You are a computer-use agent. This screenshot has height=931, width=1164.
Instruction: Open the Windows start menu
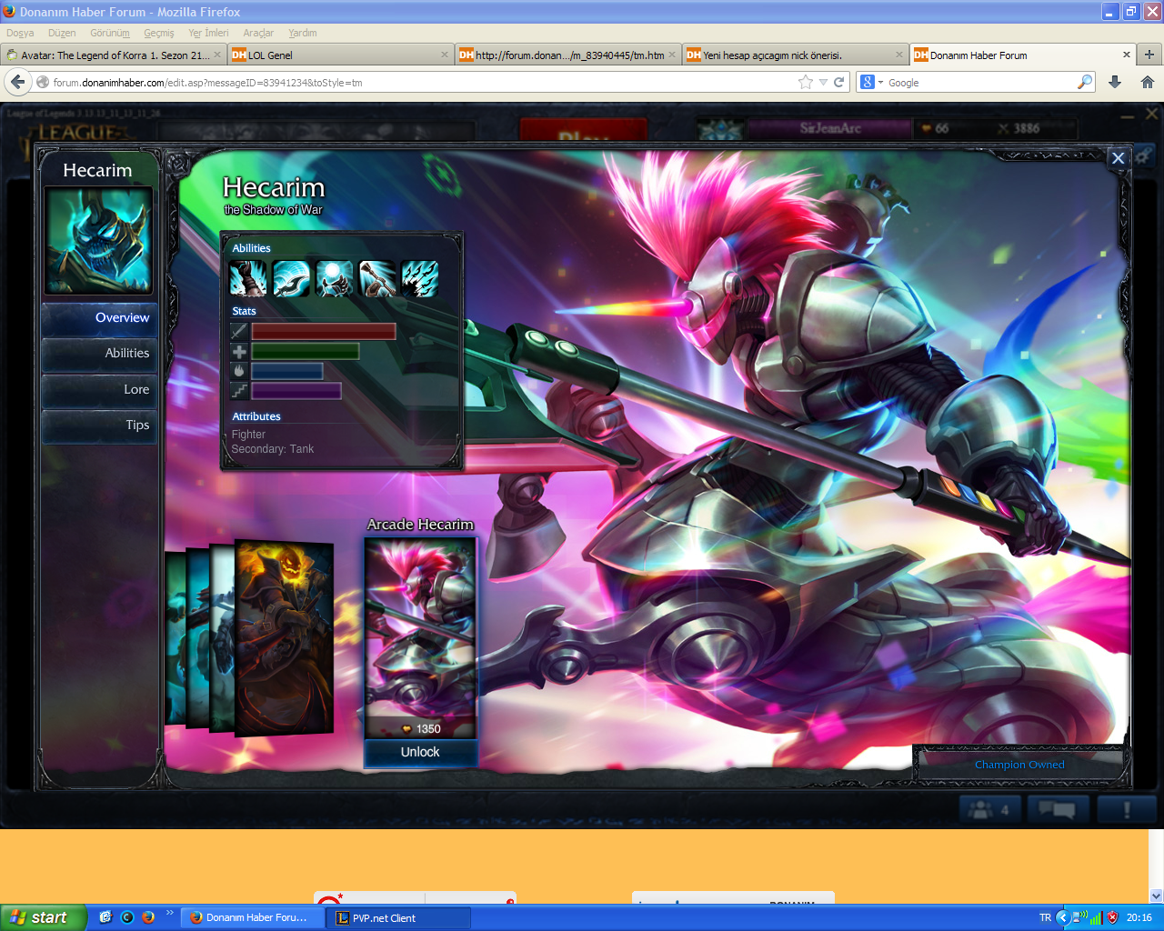44,917
